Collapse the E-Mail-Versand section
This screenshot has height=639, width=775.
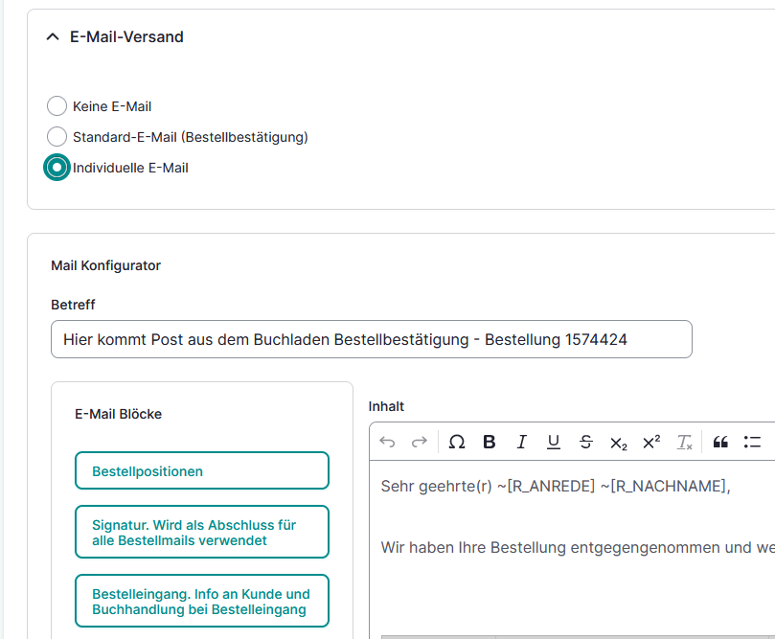(53, 37)
